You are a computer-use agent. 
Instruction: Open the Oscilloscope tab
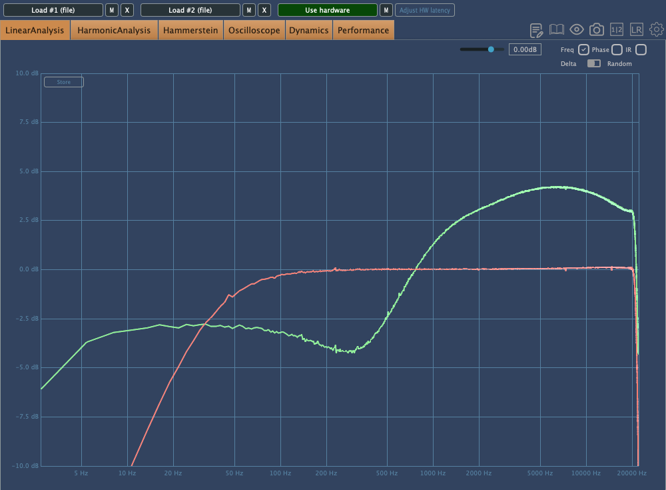click(x=254, y=30)
